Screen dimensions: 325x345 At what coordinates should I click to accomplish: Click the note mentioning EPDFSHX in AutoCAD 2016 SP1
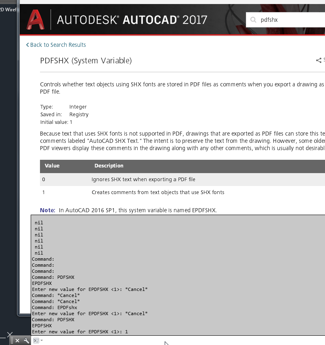point(138,210)
